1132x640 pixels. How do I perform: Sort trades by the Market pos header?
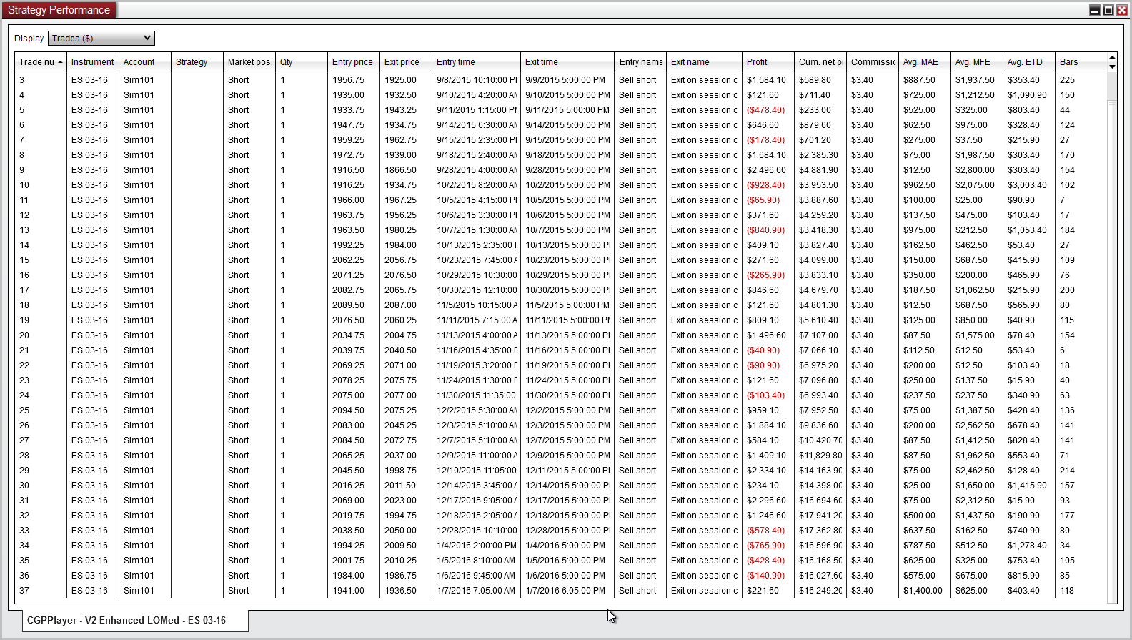[x=249, y=62]
